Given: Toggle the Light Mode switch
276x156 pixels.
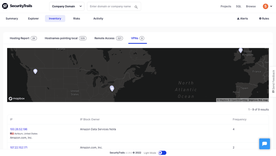Looking at the screenshot, I should point(162,153).
